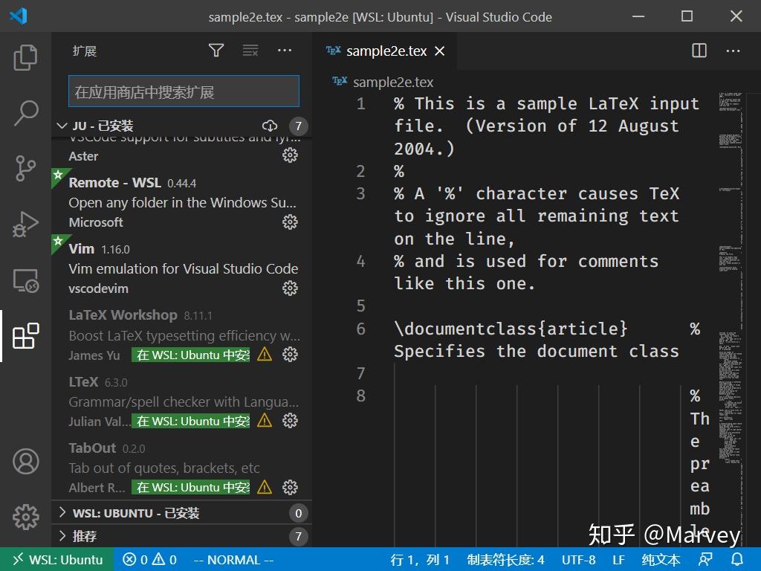Open the Remote Explorer view
761x571 pixels.
coord(25,280)
